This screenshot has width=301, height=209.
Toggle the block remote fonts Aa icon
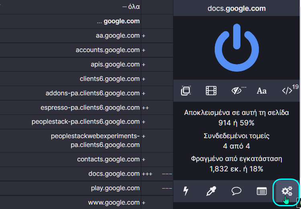[x=262, y=90]
